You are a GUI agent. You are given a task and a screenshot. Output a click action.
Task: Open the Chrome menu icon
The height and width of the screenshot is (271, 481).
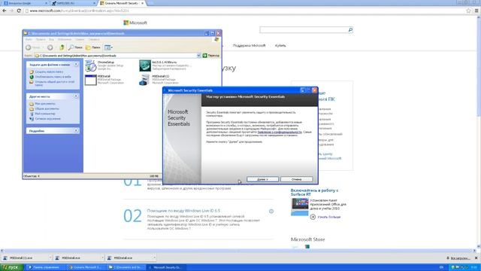[476, 11]
